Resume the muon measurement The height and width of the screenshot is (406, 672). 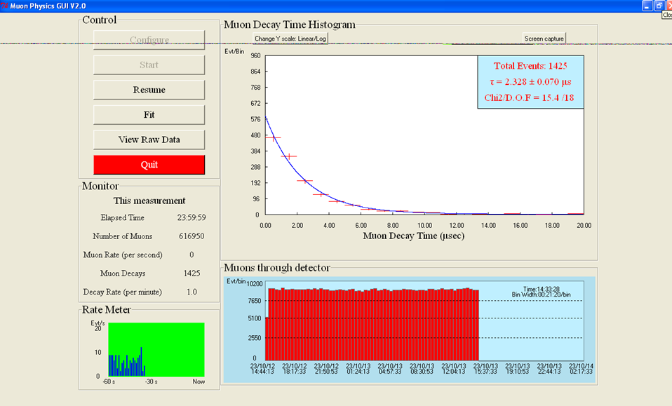[x=149, y=90]
